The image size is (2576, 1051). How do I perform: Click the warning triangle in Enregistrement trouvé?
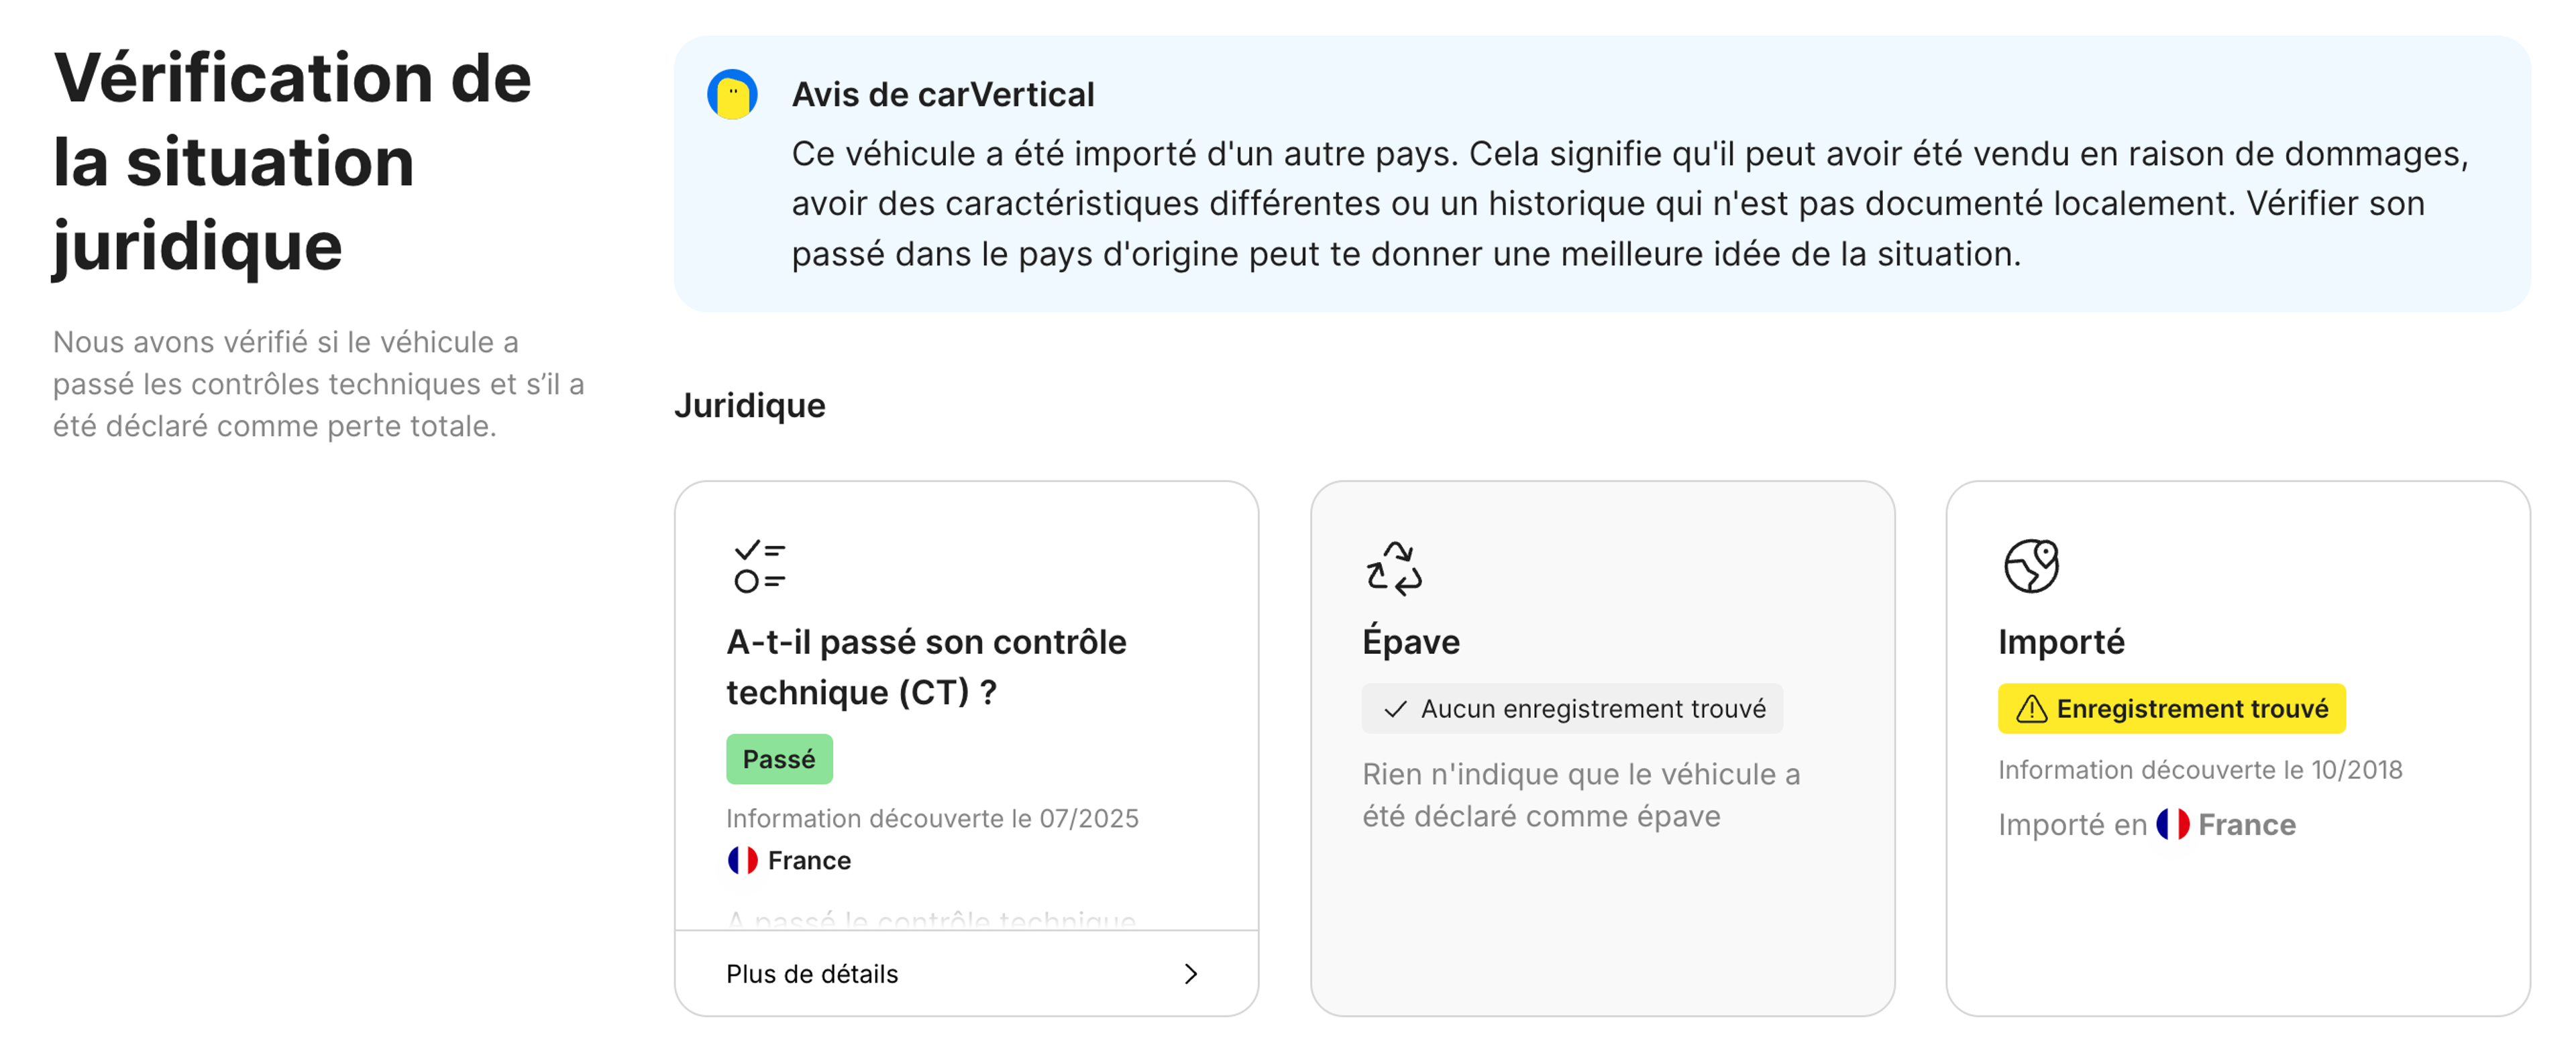2032,709
